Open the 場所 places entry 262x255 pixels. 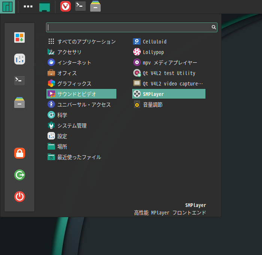(81, 147)
